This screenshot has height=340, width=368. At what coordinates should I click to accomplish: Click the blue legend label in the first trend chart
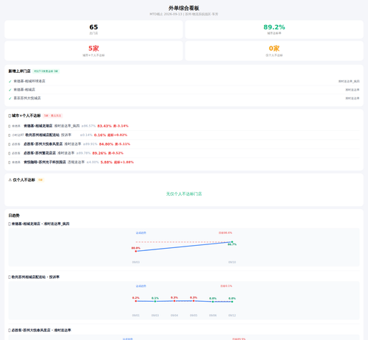coord(141,233)
